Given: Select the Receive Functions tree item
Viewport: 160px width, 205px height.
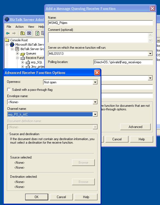Looking at the screenshot, I should [x=35, y=58].
